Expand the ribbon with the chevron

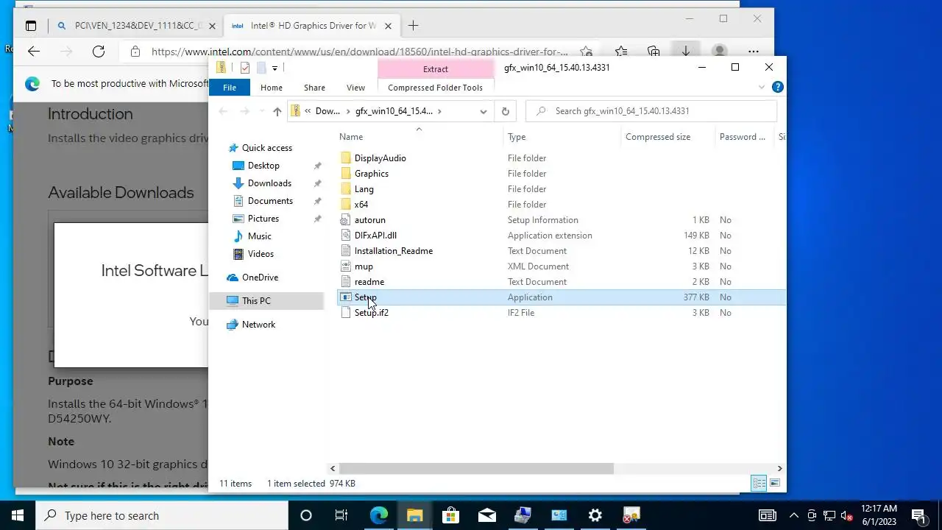762,87
